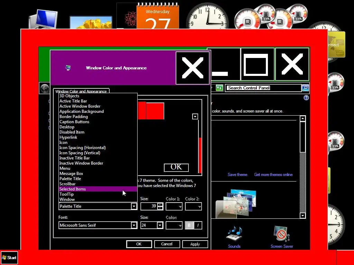Pick Desktop in the item list
This screenshot has width=354, height=265.
(x=98, y=127)
